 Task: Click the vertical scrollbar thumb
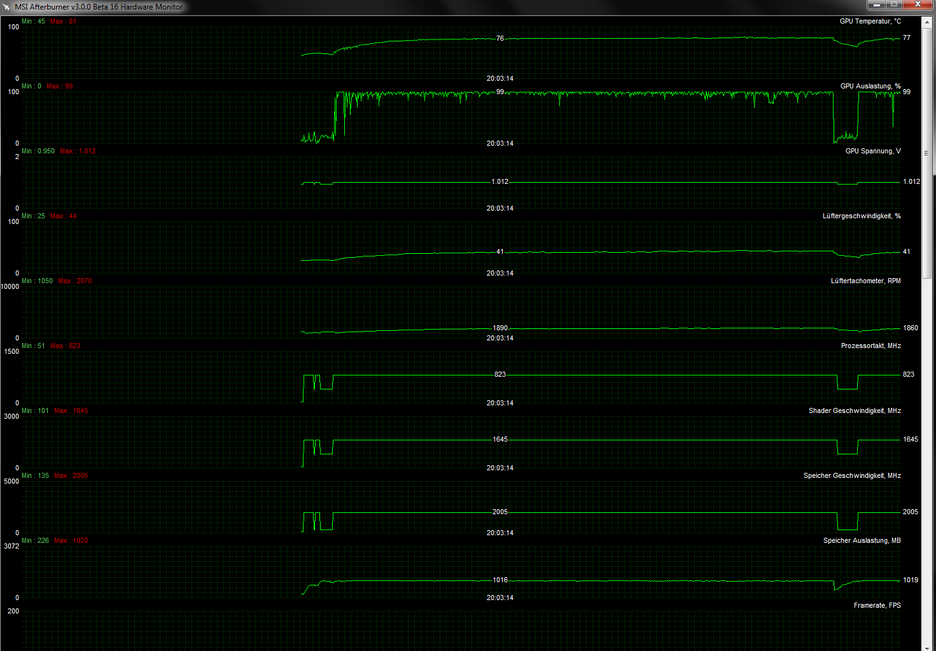coord(926,153)
